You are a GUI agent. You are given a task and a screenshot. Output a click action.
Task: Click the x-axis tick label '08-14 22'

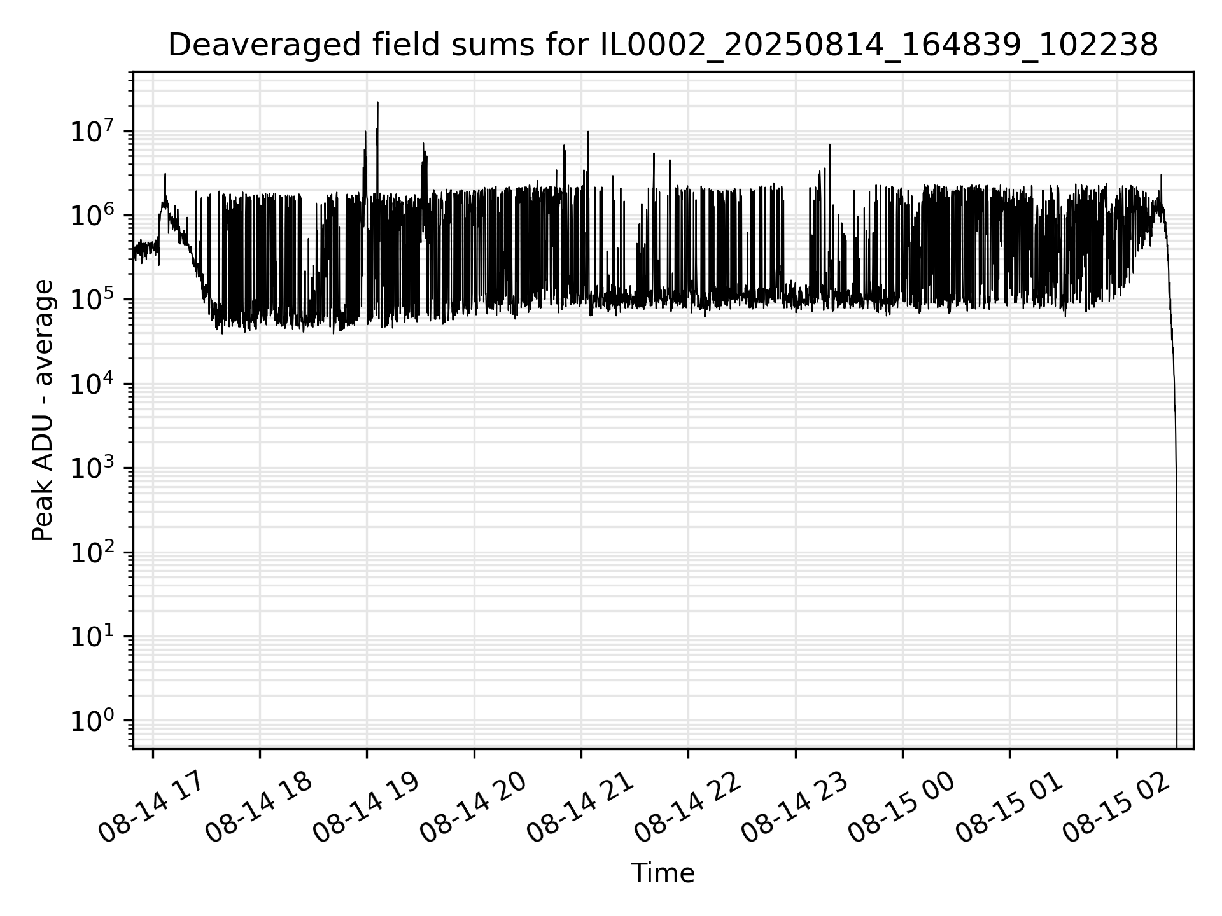(687, 807)
